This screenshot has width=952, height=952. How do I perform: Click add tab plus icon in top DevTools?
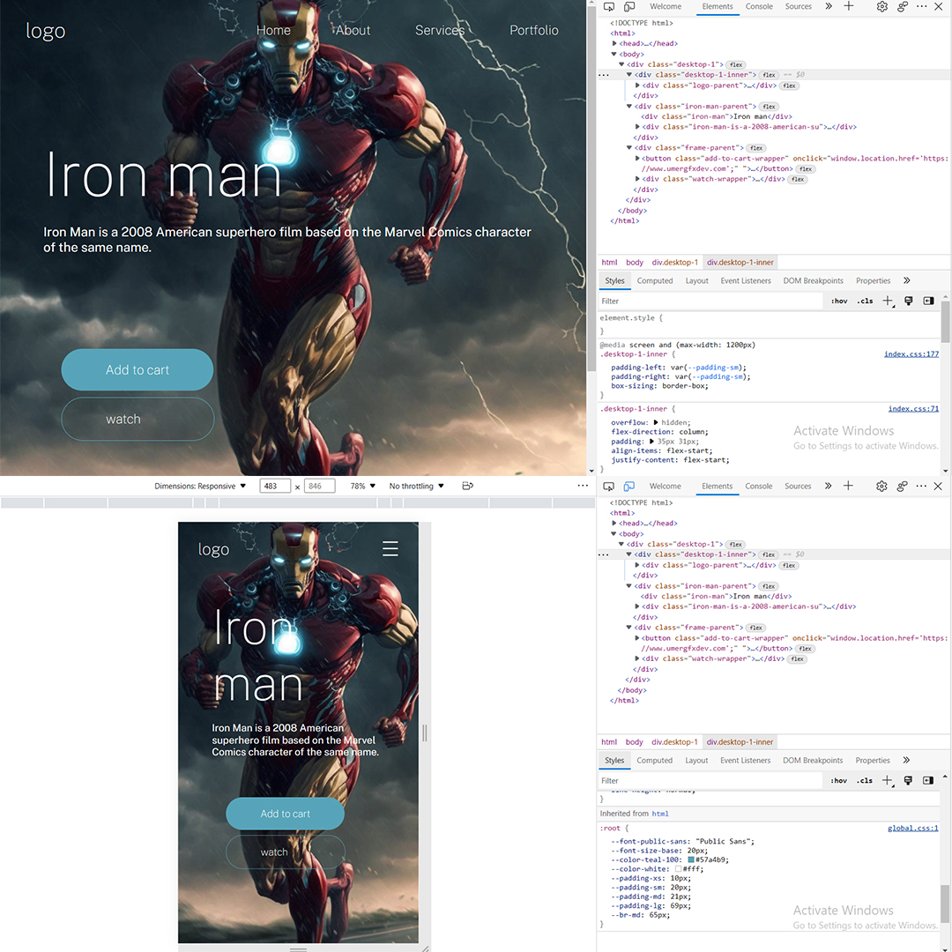coord(849,6)
